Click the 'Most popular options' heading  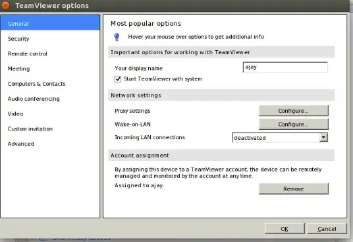146,24
